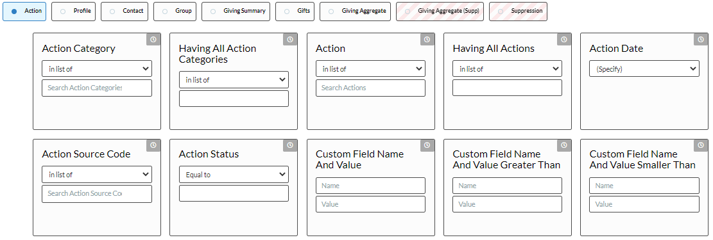Screen dimensions: 713x240
Task: Click the Action Status value field
Action: click(x=234, y=193)
